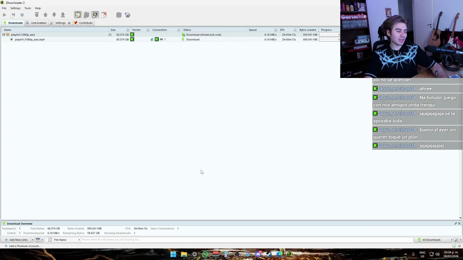The image size is (463, 260).
Task: Click Add a Premium Account link
Action: point(22,246)
